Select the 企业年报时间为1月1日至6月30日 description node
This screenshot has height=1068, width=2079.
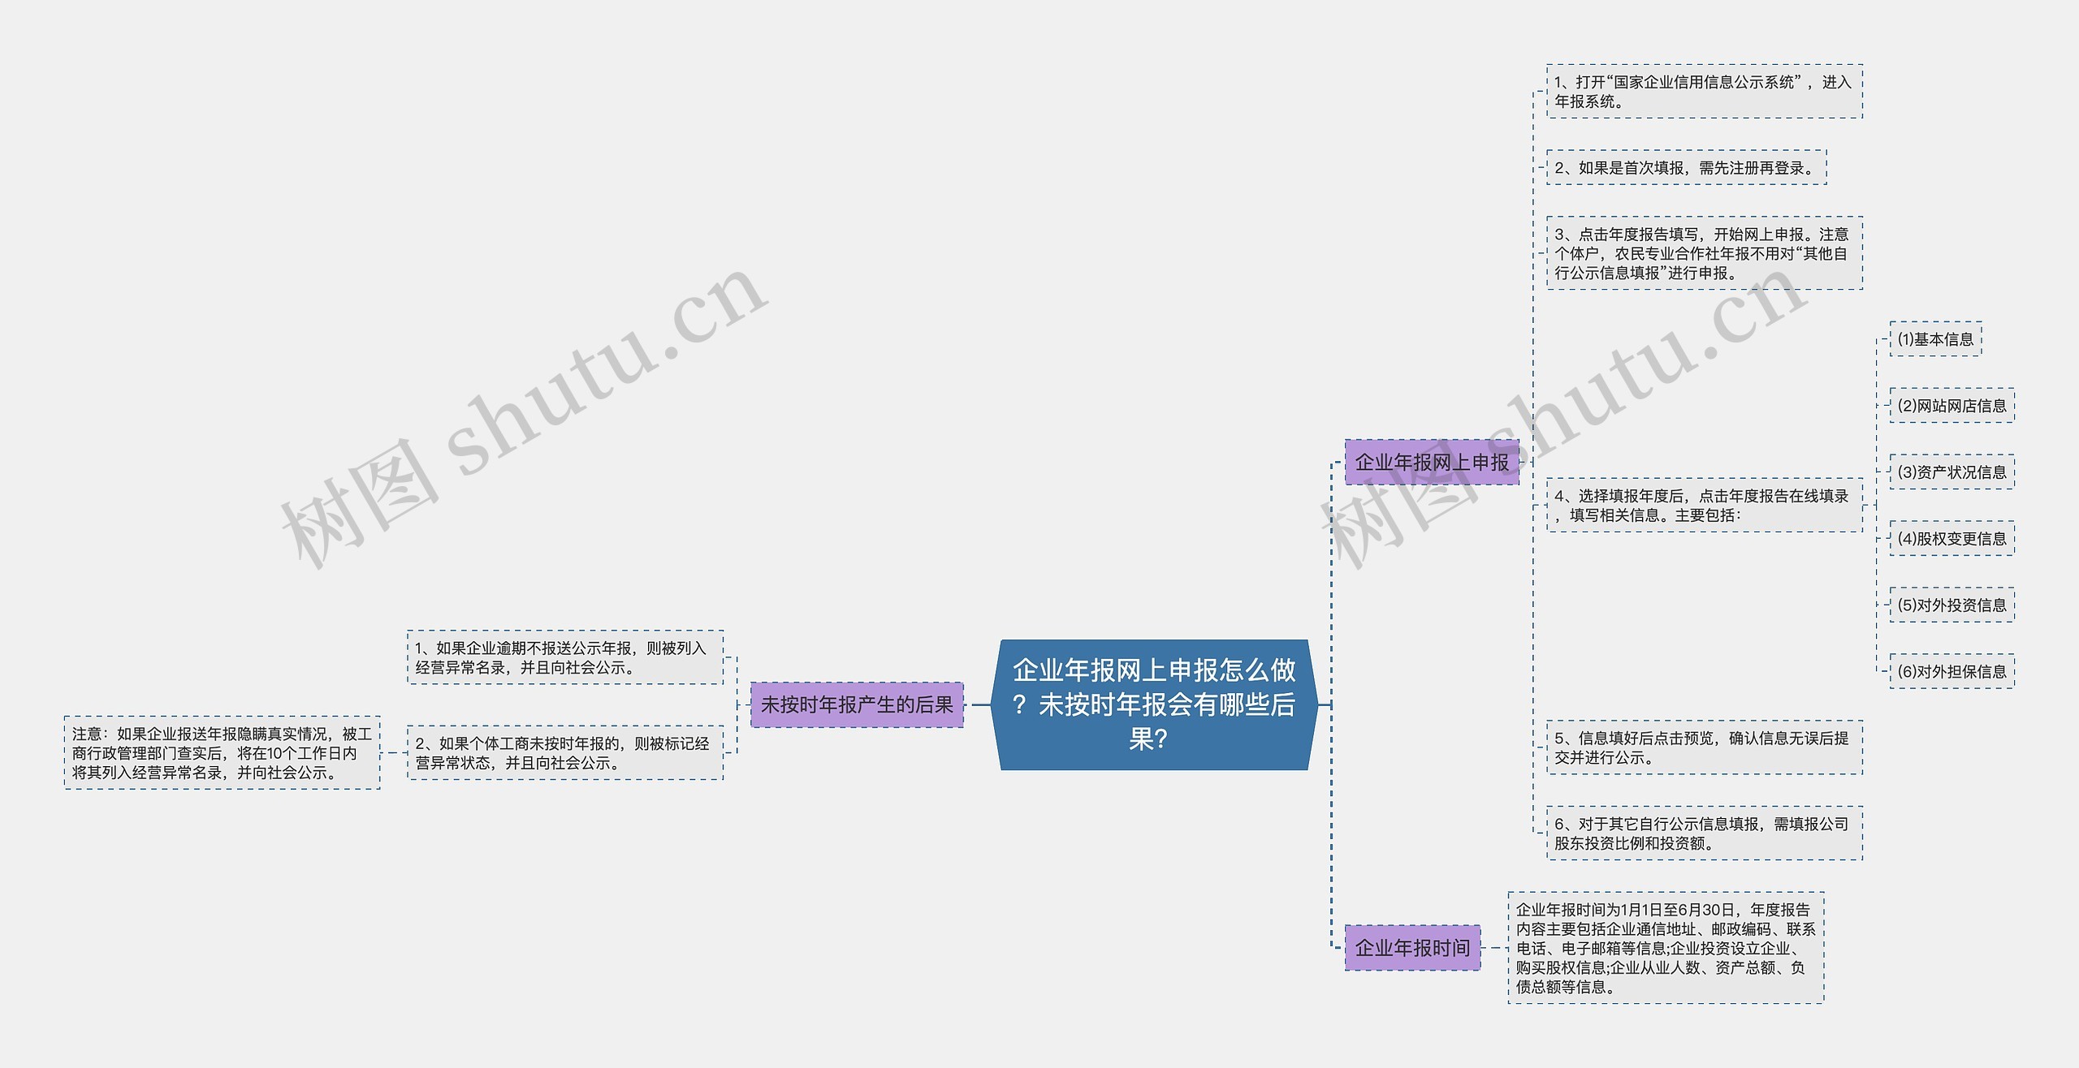(1665, 948)
